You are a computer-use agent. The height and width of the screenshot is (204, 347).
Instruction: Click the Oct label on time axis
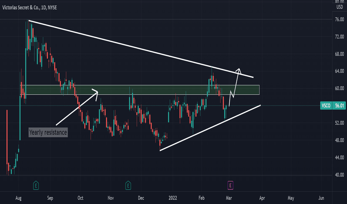tap(80, 198)
